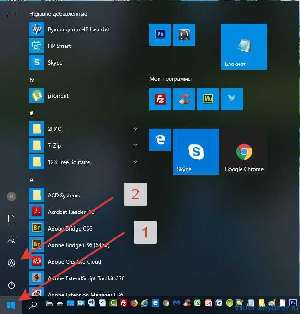Expand the 123 Free Solitaire folder chevron

pos(135,162)
